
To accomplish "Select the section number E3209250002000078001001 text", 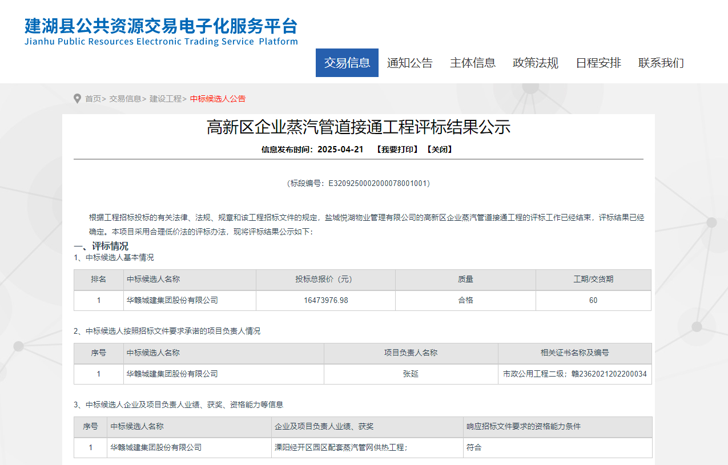I will 377,184.
